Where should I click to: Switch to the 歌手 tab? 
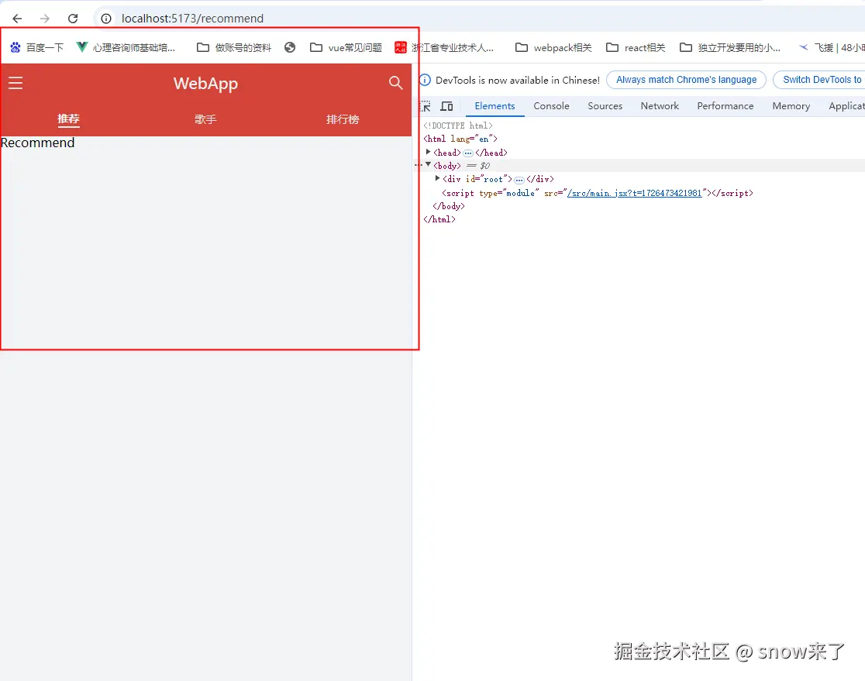coord(205,119)
